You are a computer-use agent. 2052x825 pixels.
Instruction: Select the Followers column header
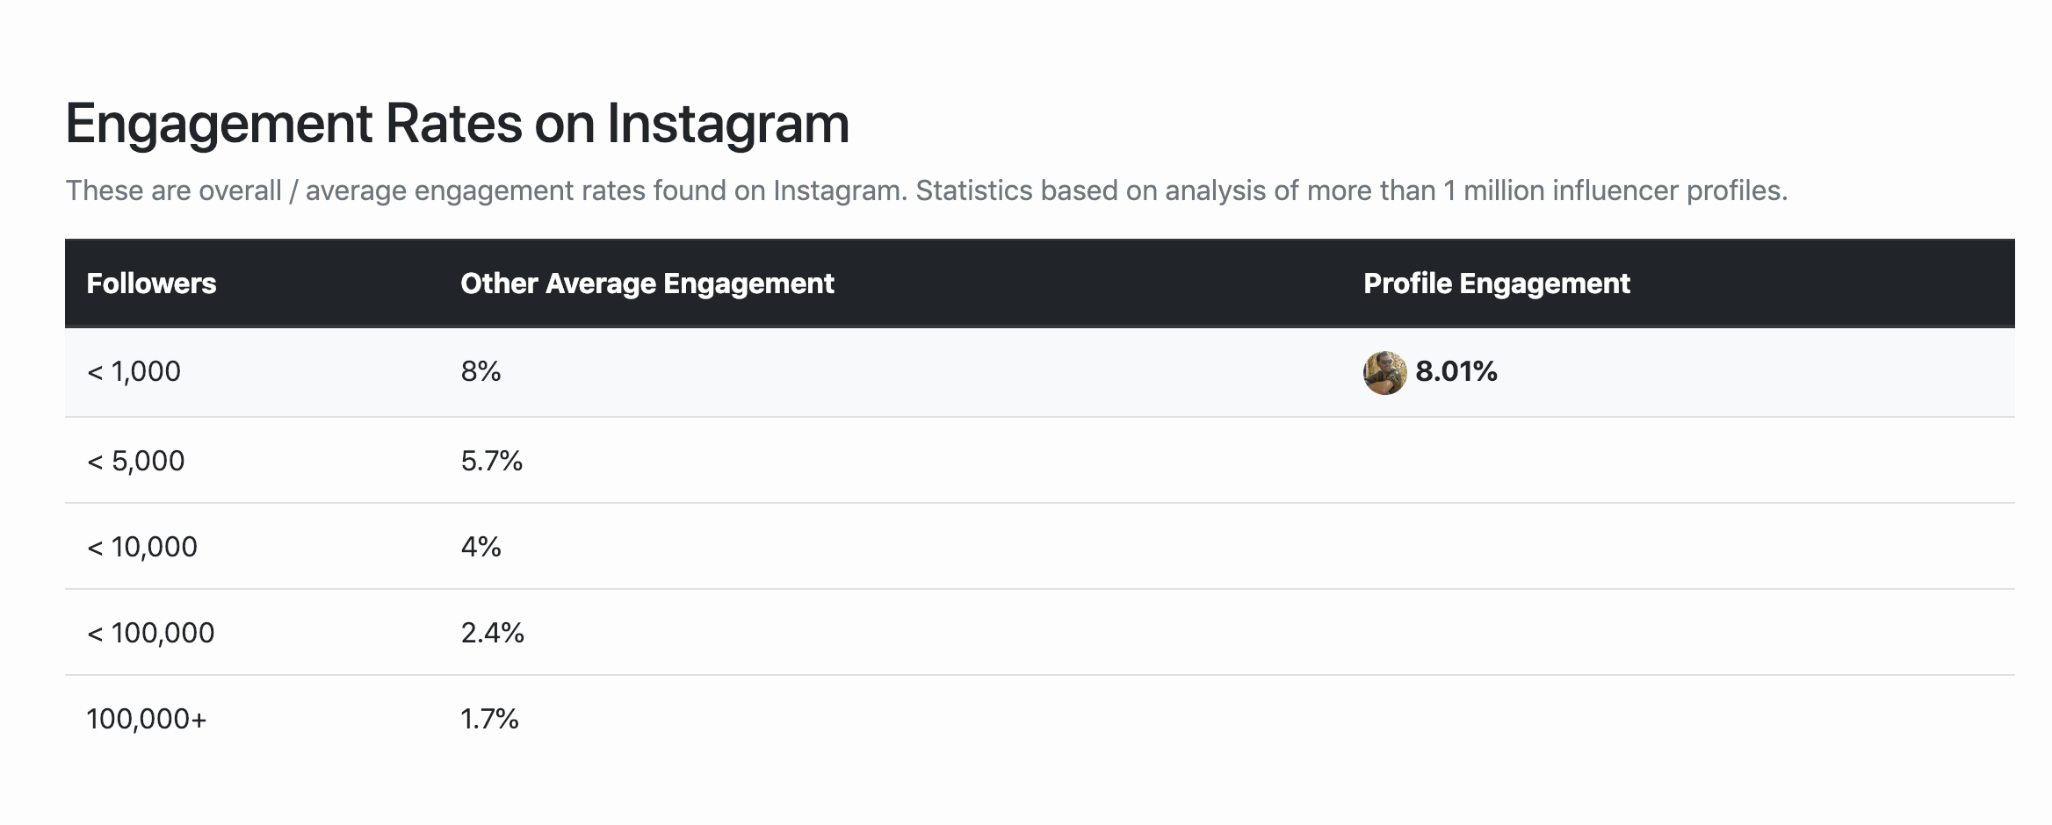pos(151,283)
